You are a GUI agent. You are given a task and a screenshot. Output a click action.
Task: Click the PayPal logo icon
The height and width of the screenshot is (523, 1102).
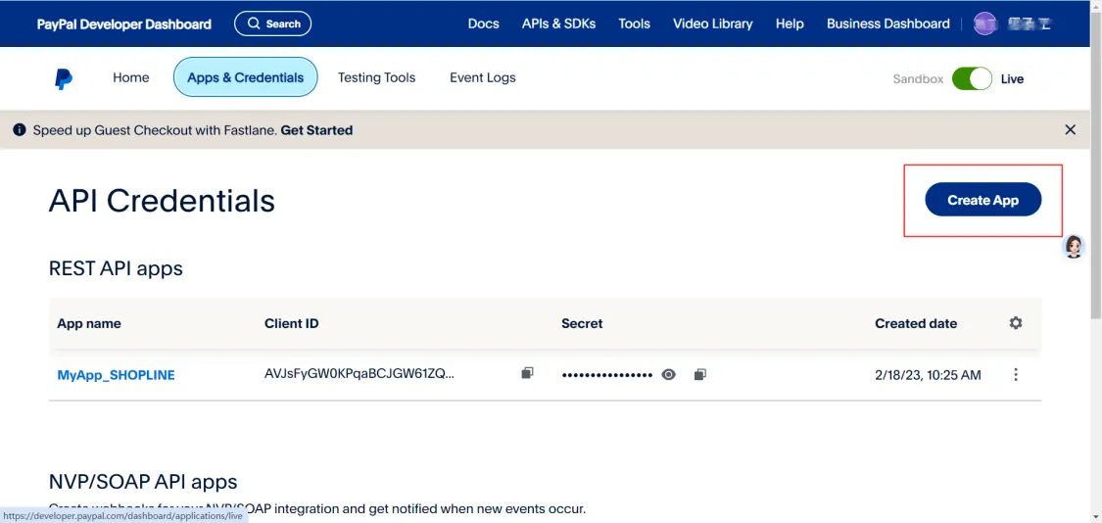coord(64,78)
